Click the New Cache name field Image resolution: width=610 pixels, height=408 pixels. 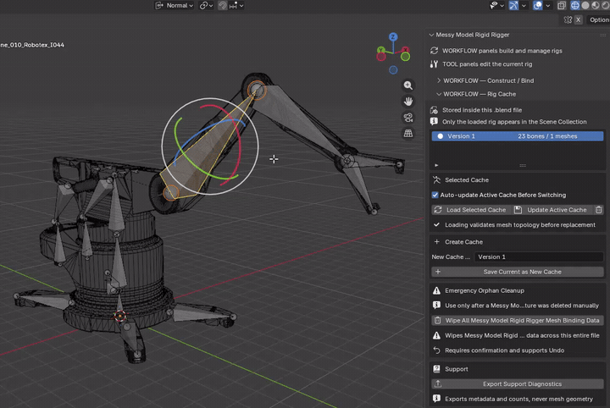539,256
